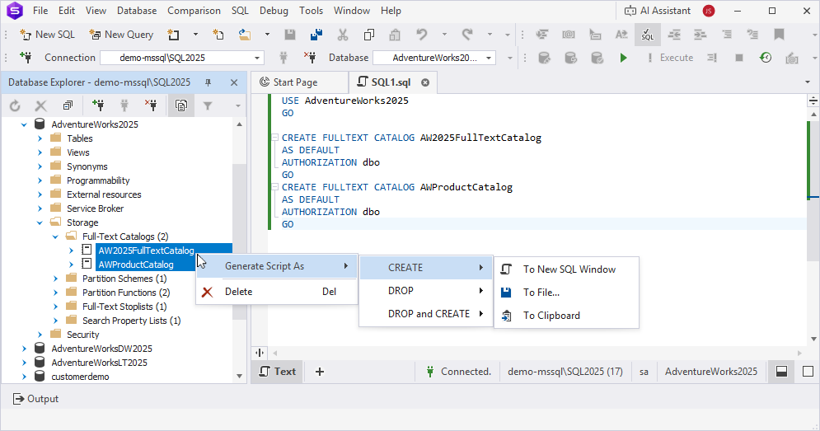Open the Output panel

[x=35, y=399]
